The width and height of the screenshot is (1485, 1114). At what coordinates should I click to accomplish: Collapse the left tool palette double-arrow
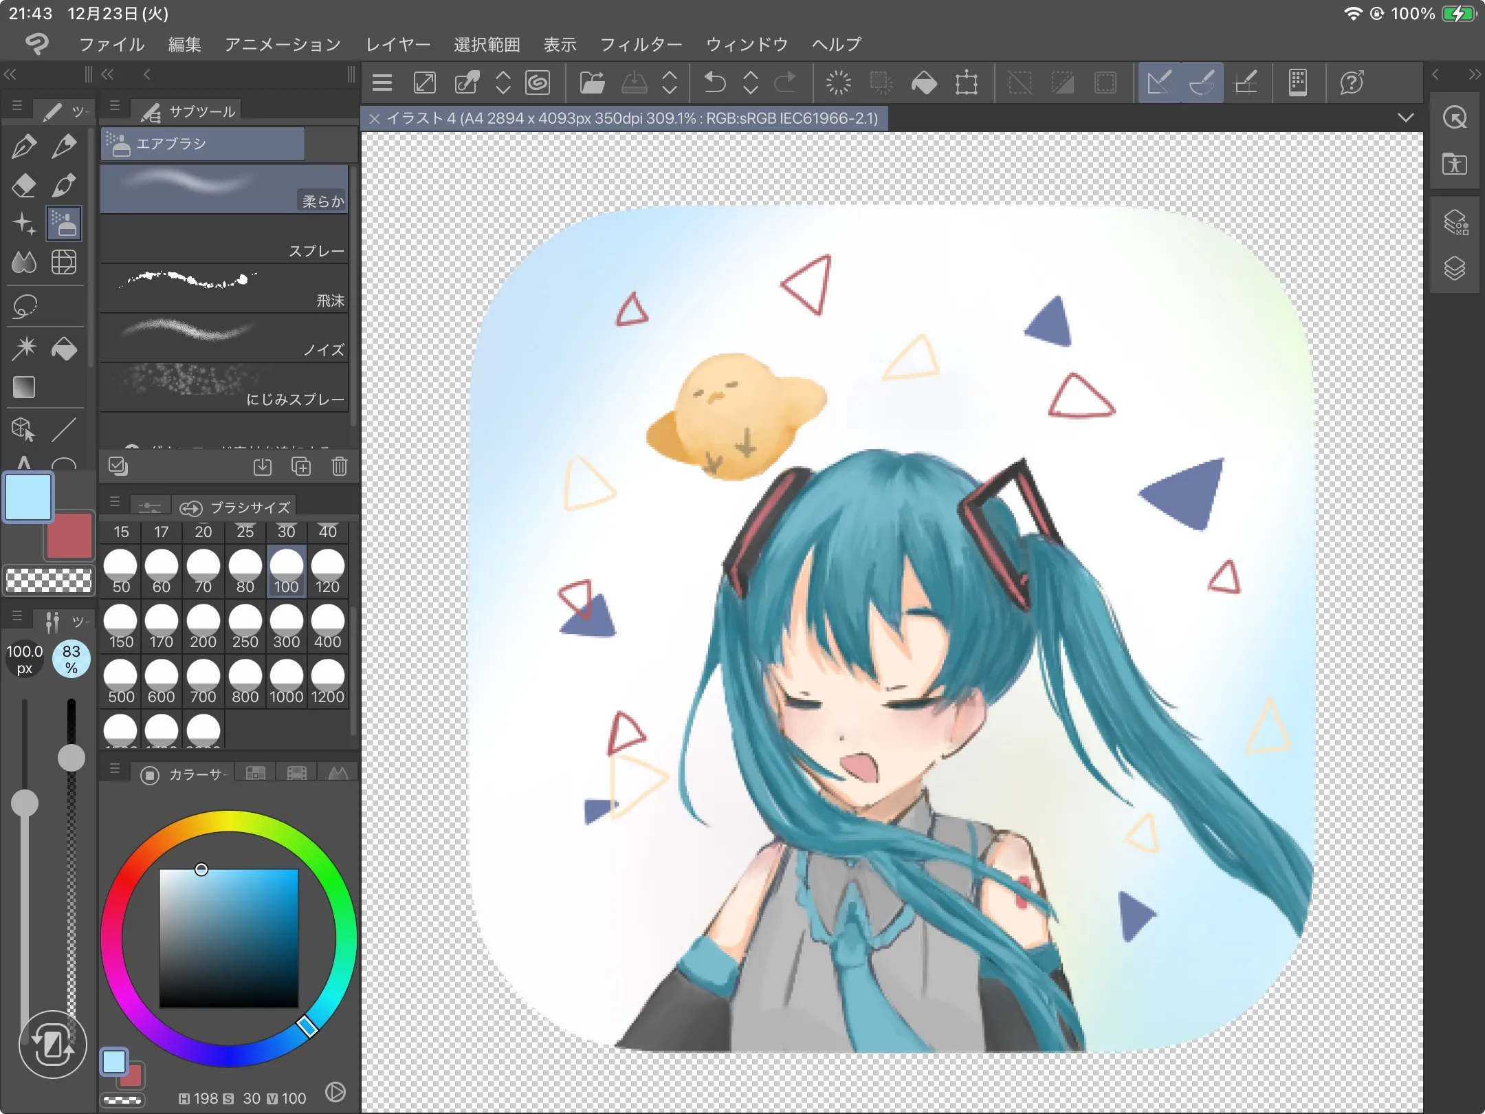[x=10, y=74]
